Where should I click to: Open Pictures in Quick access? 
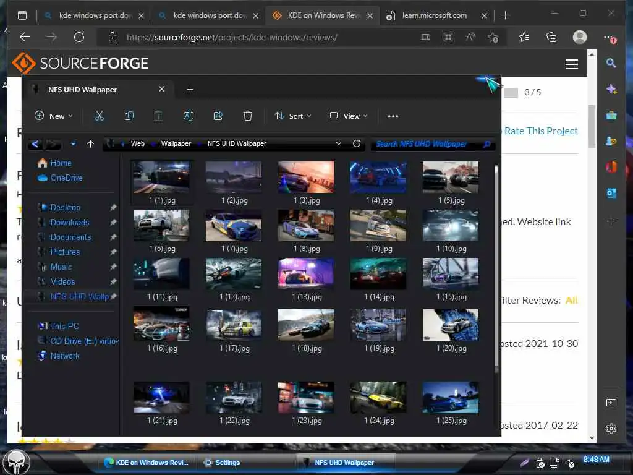pyautogui.click(x=65, y=252)
